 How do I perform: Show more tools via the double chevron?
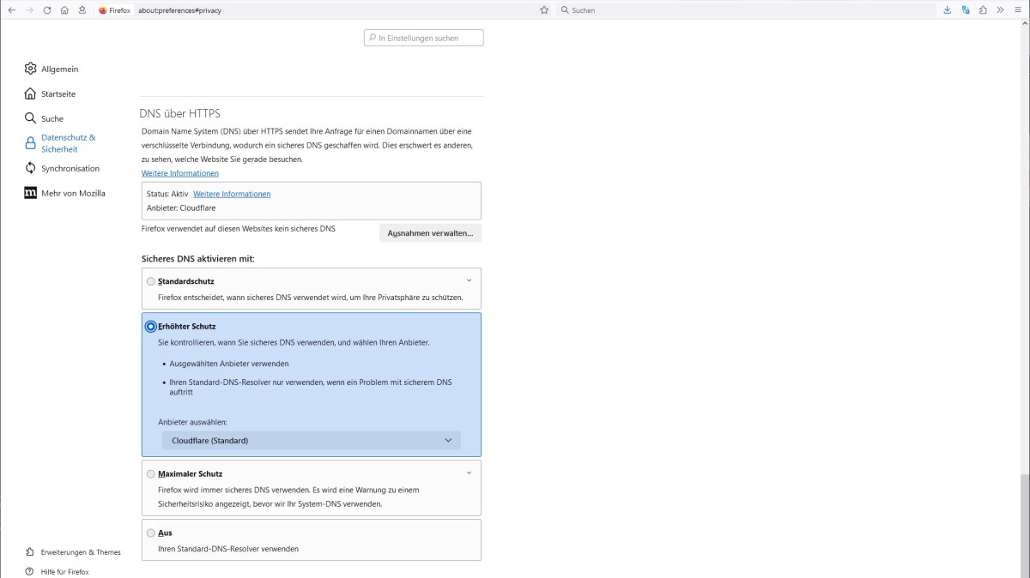[1000, 10]
